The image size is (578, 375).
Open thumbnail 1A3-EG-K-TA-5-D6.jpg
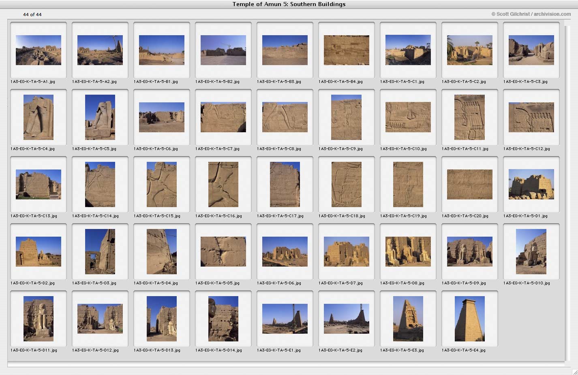(x=285, y=252)
